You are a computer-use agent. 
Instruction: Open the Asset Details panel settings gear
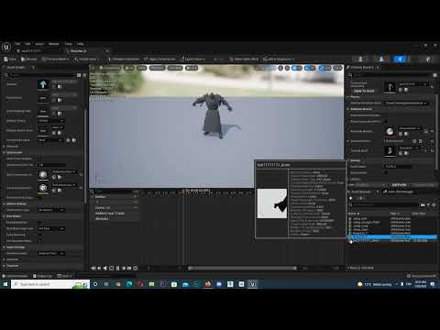[x=84, y=75]
